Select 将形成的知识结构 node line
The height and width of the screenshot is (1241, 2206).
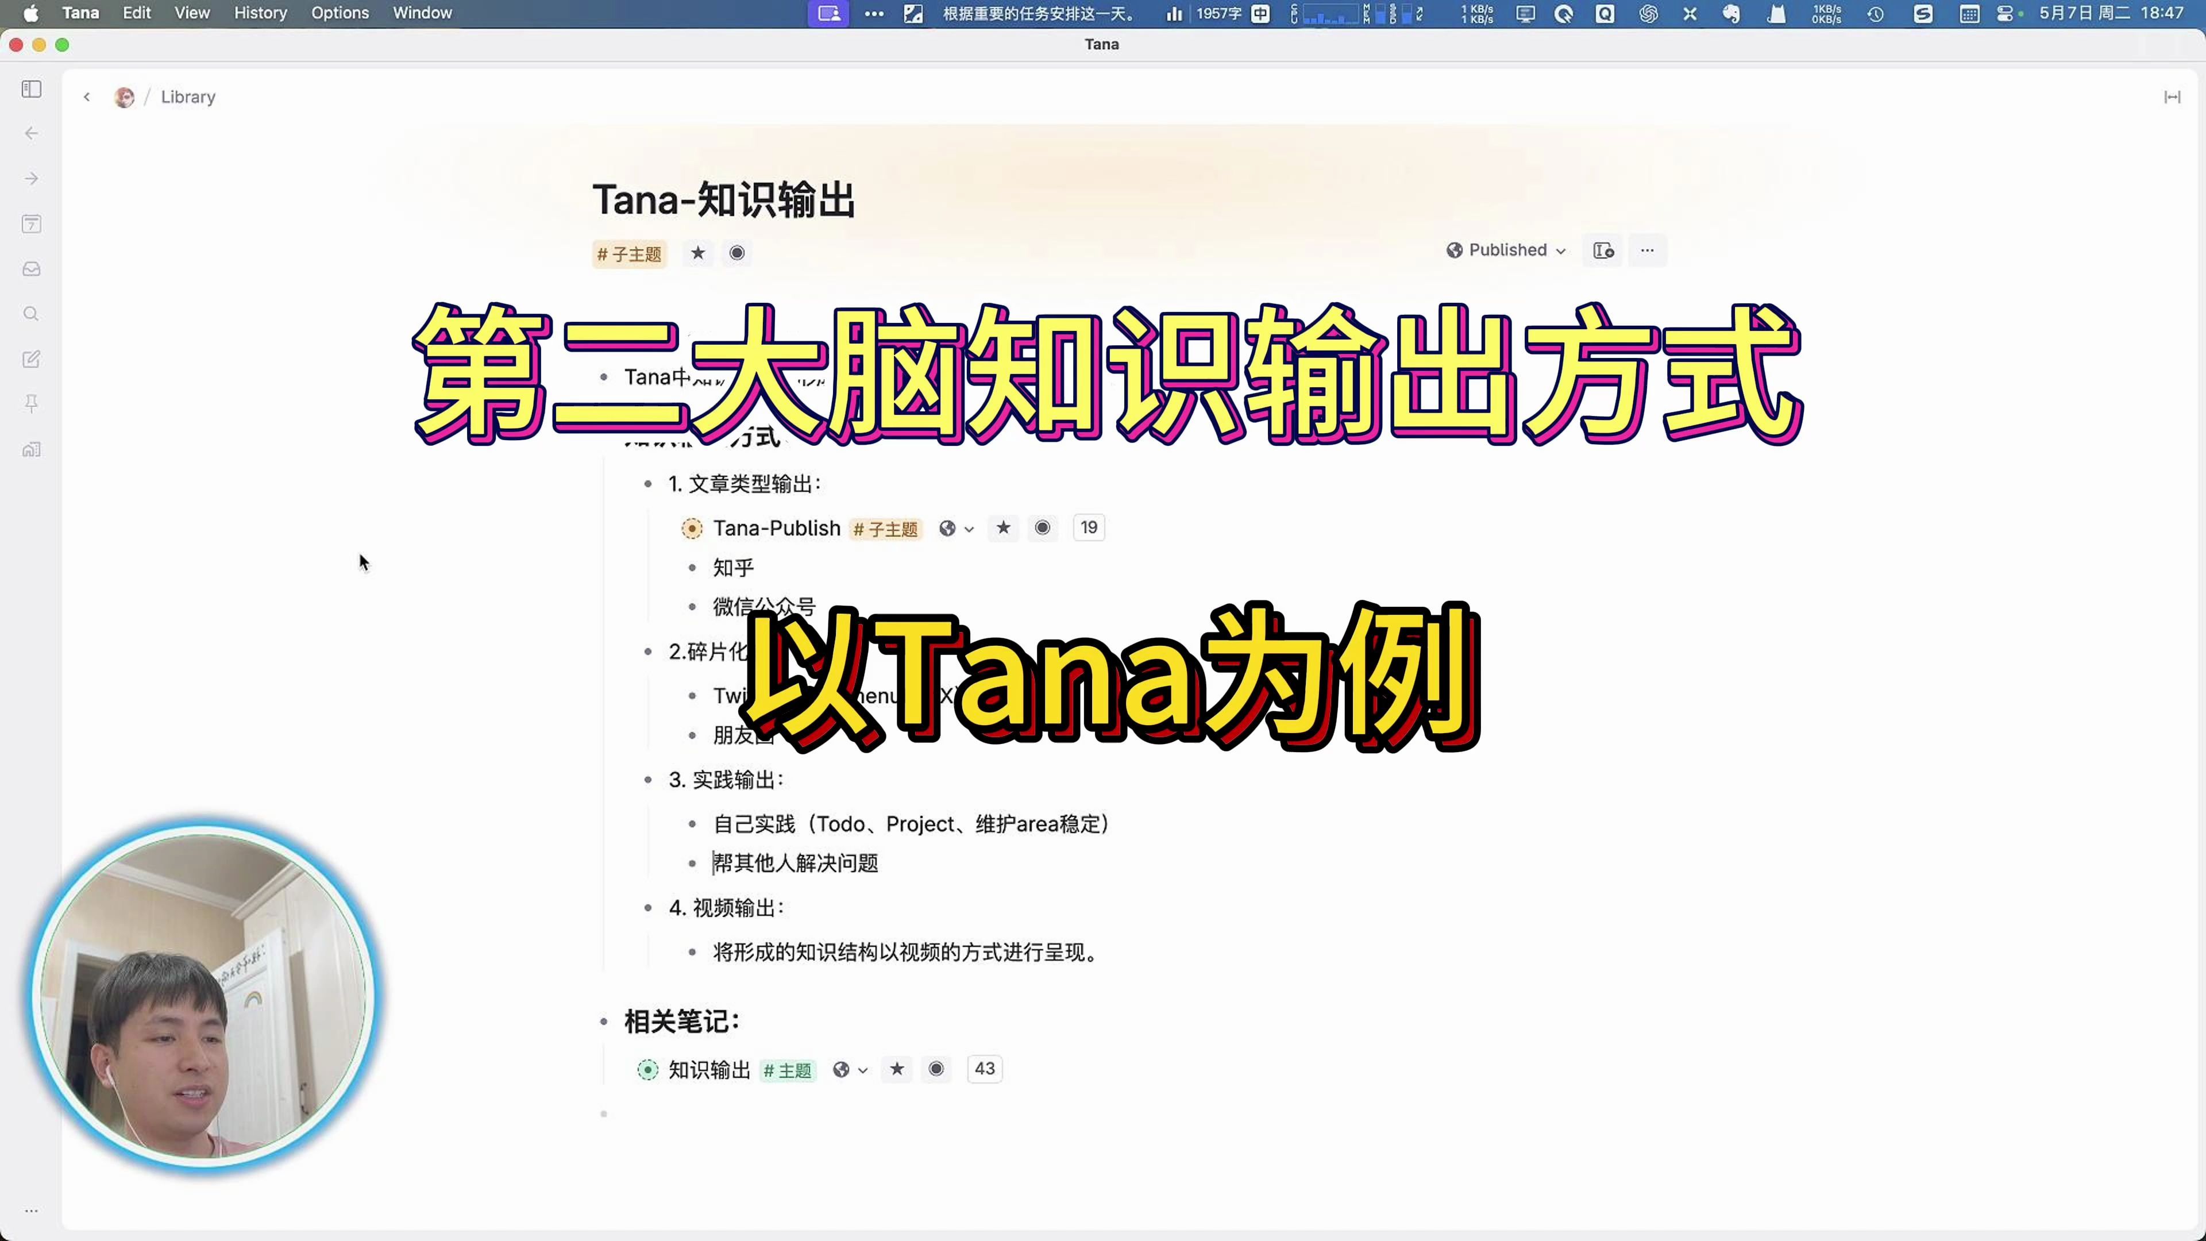(x=906, y=953)
